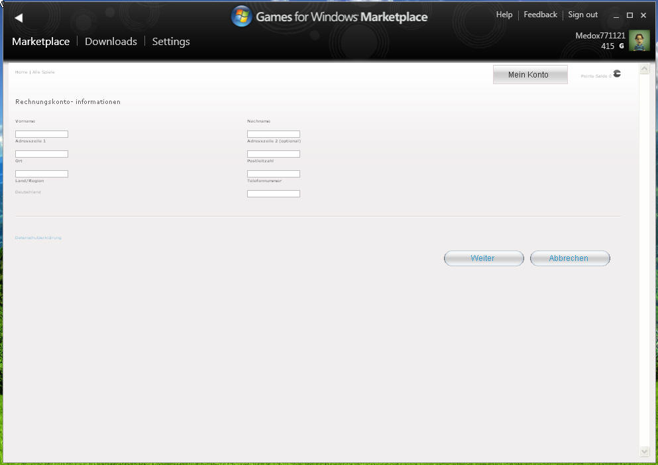Click the Rechnungskonto- informationen heading
Viewport: 658px width, 465px height.
[68, 101]
